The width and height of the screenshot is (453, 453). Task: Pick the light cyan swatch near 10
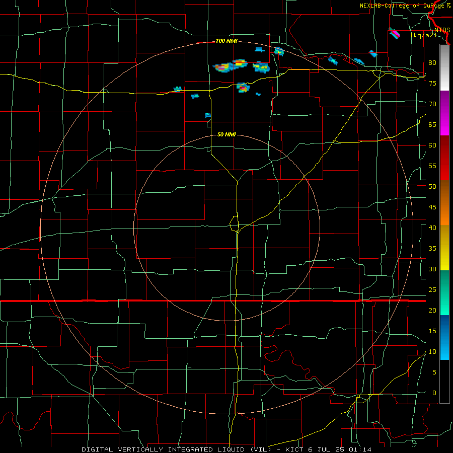[444, 348]
